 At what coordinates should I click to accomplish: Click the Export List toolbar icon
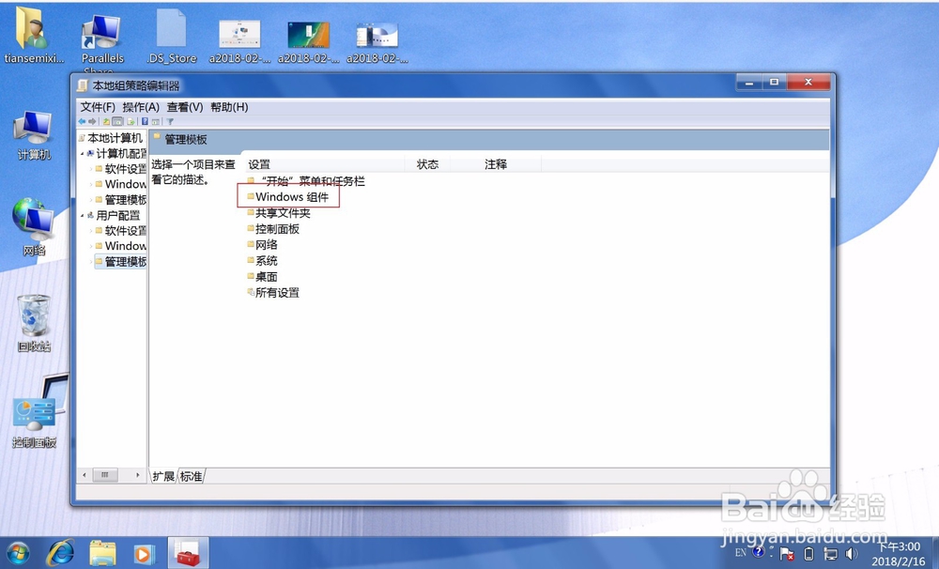click(131, 121)
